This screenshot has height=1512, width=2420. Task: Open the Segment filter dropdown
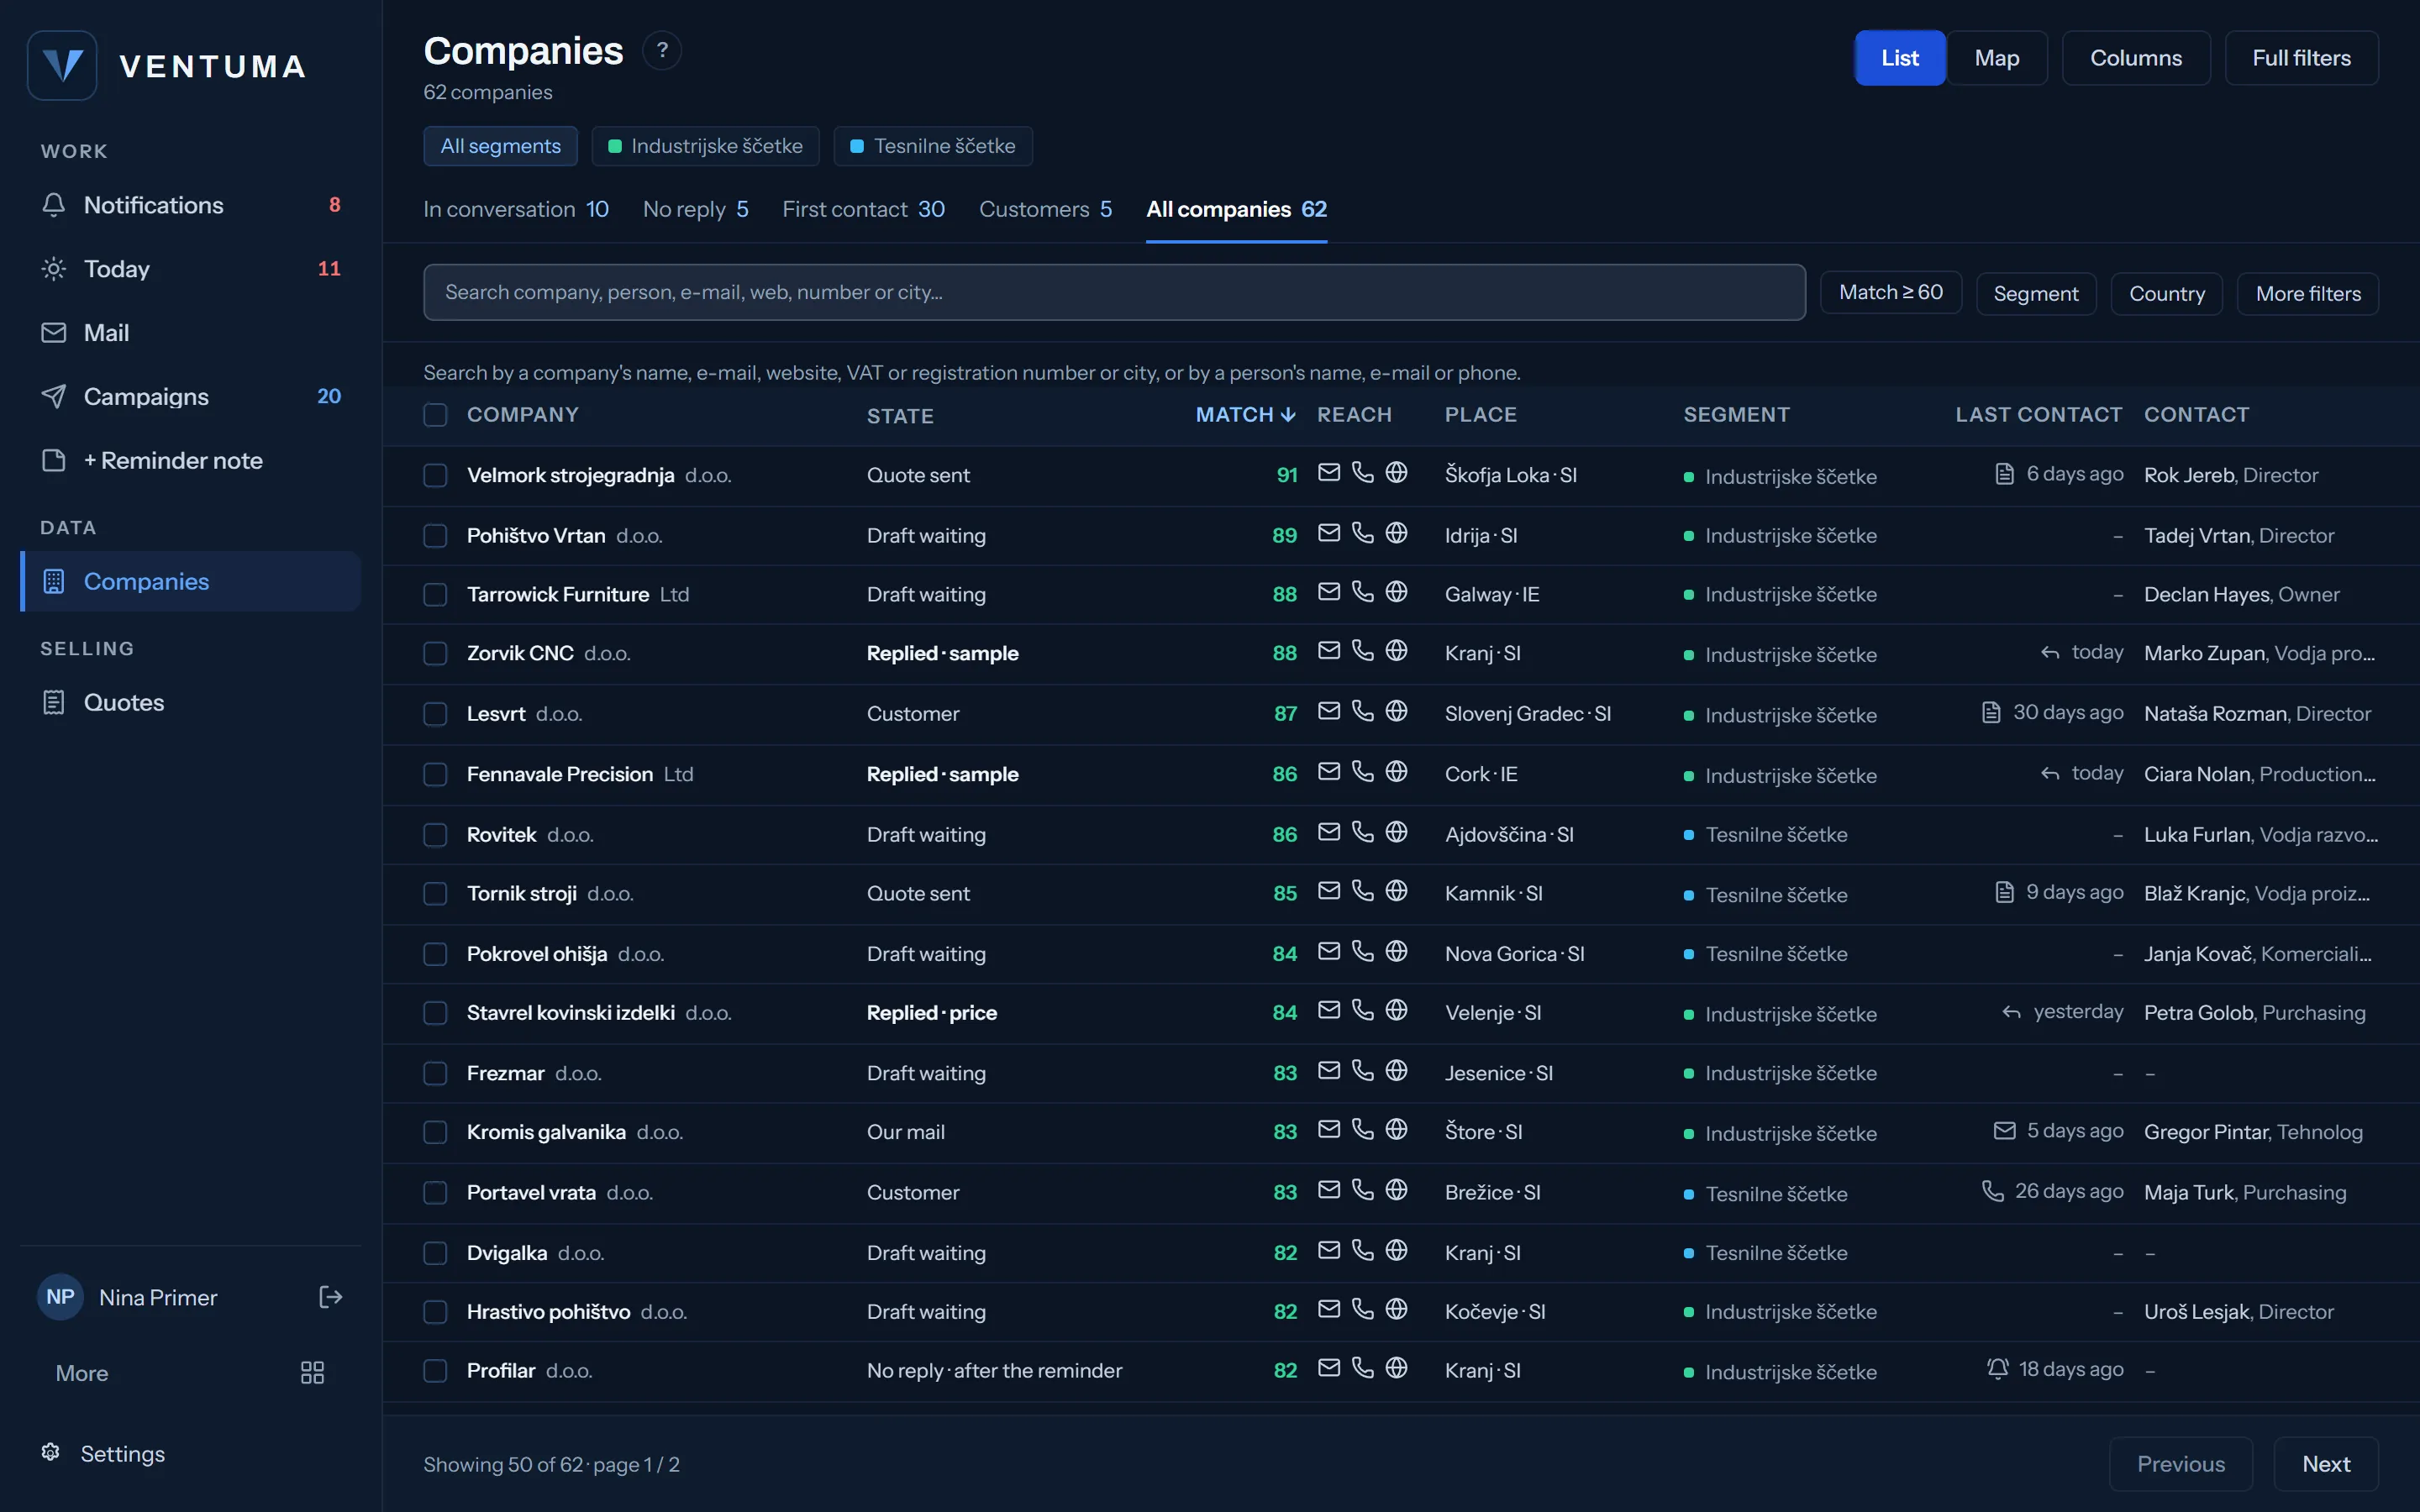coord(2035,293)
